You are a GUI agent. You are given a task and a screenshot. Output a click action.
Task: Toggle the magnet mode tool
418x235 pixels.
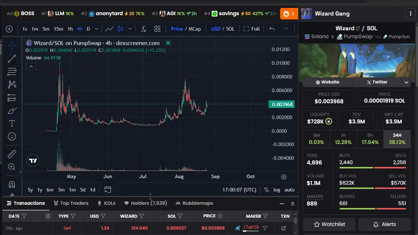point(12,184)
